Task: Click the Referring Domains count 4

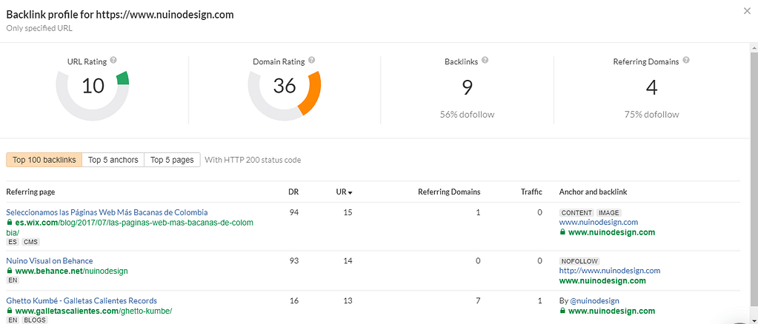Action: [651, 88]
